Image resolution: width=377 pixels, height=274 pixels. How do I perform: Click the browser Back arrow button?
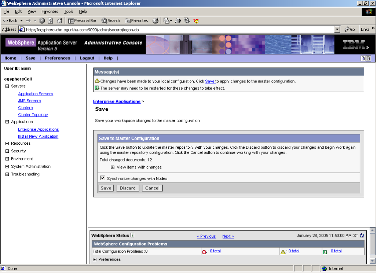(x=10, y=21)
